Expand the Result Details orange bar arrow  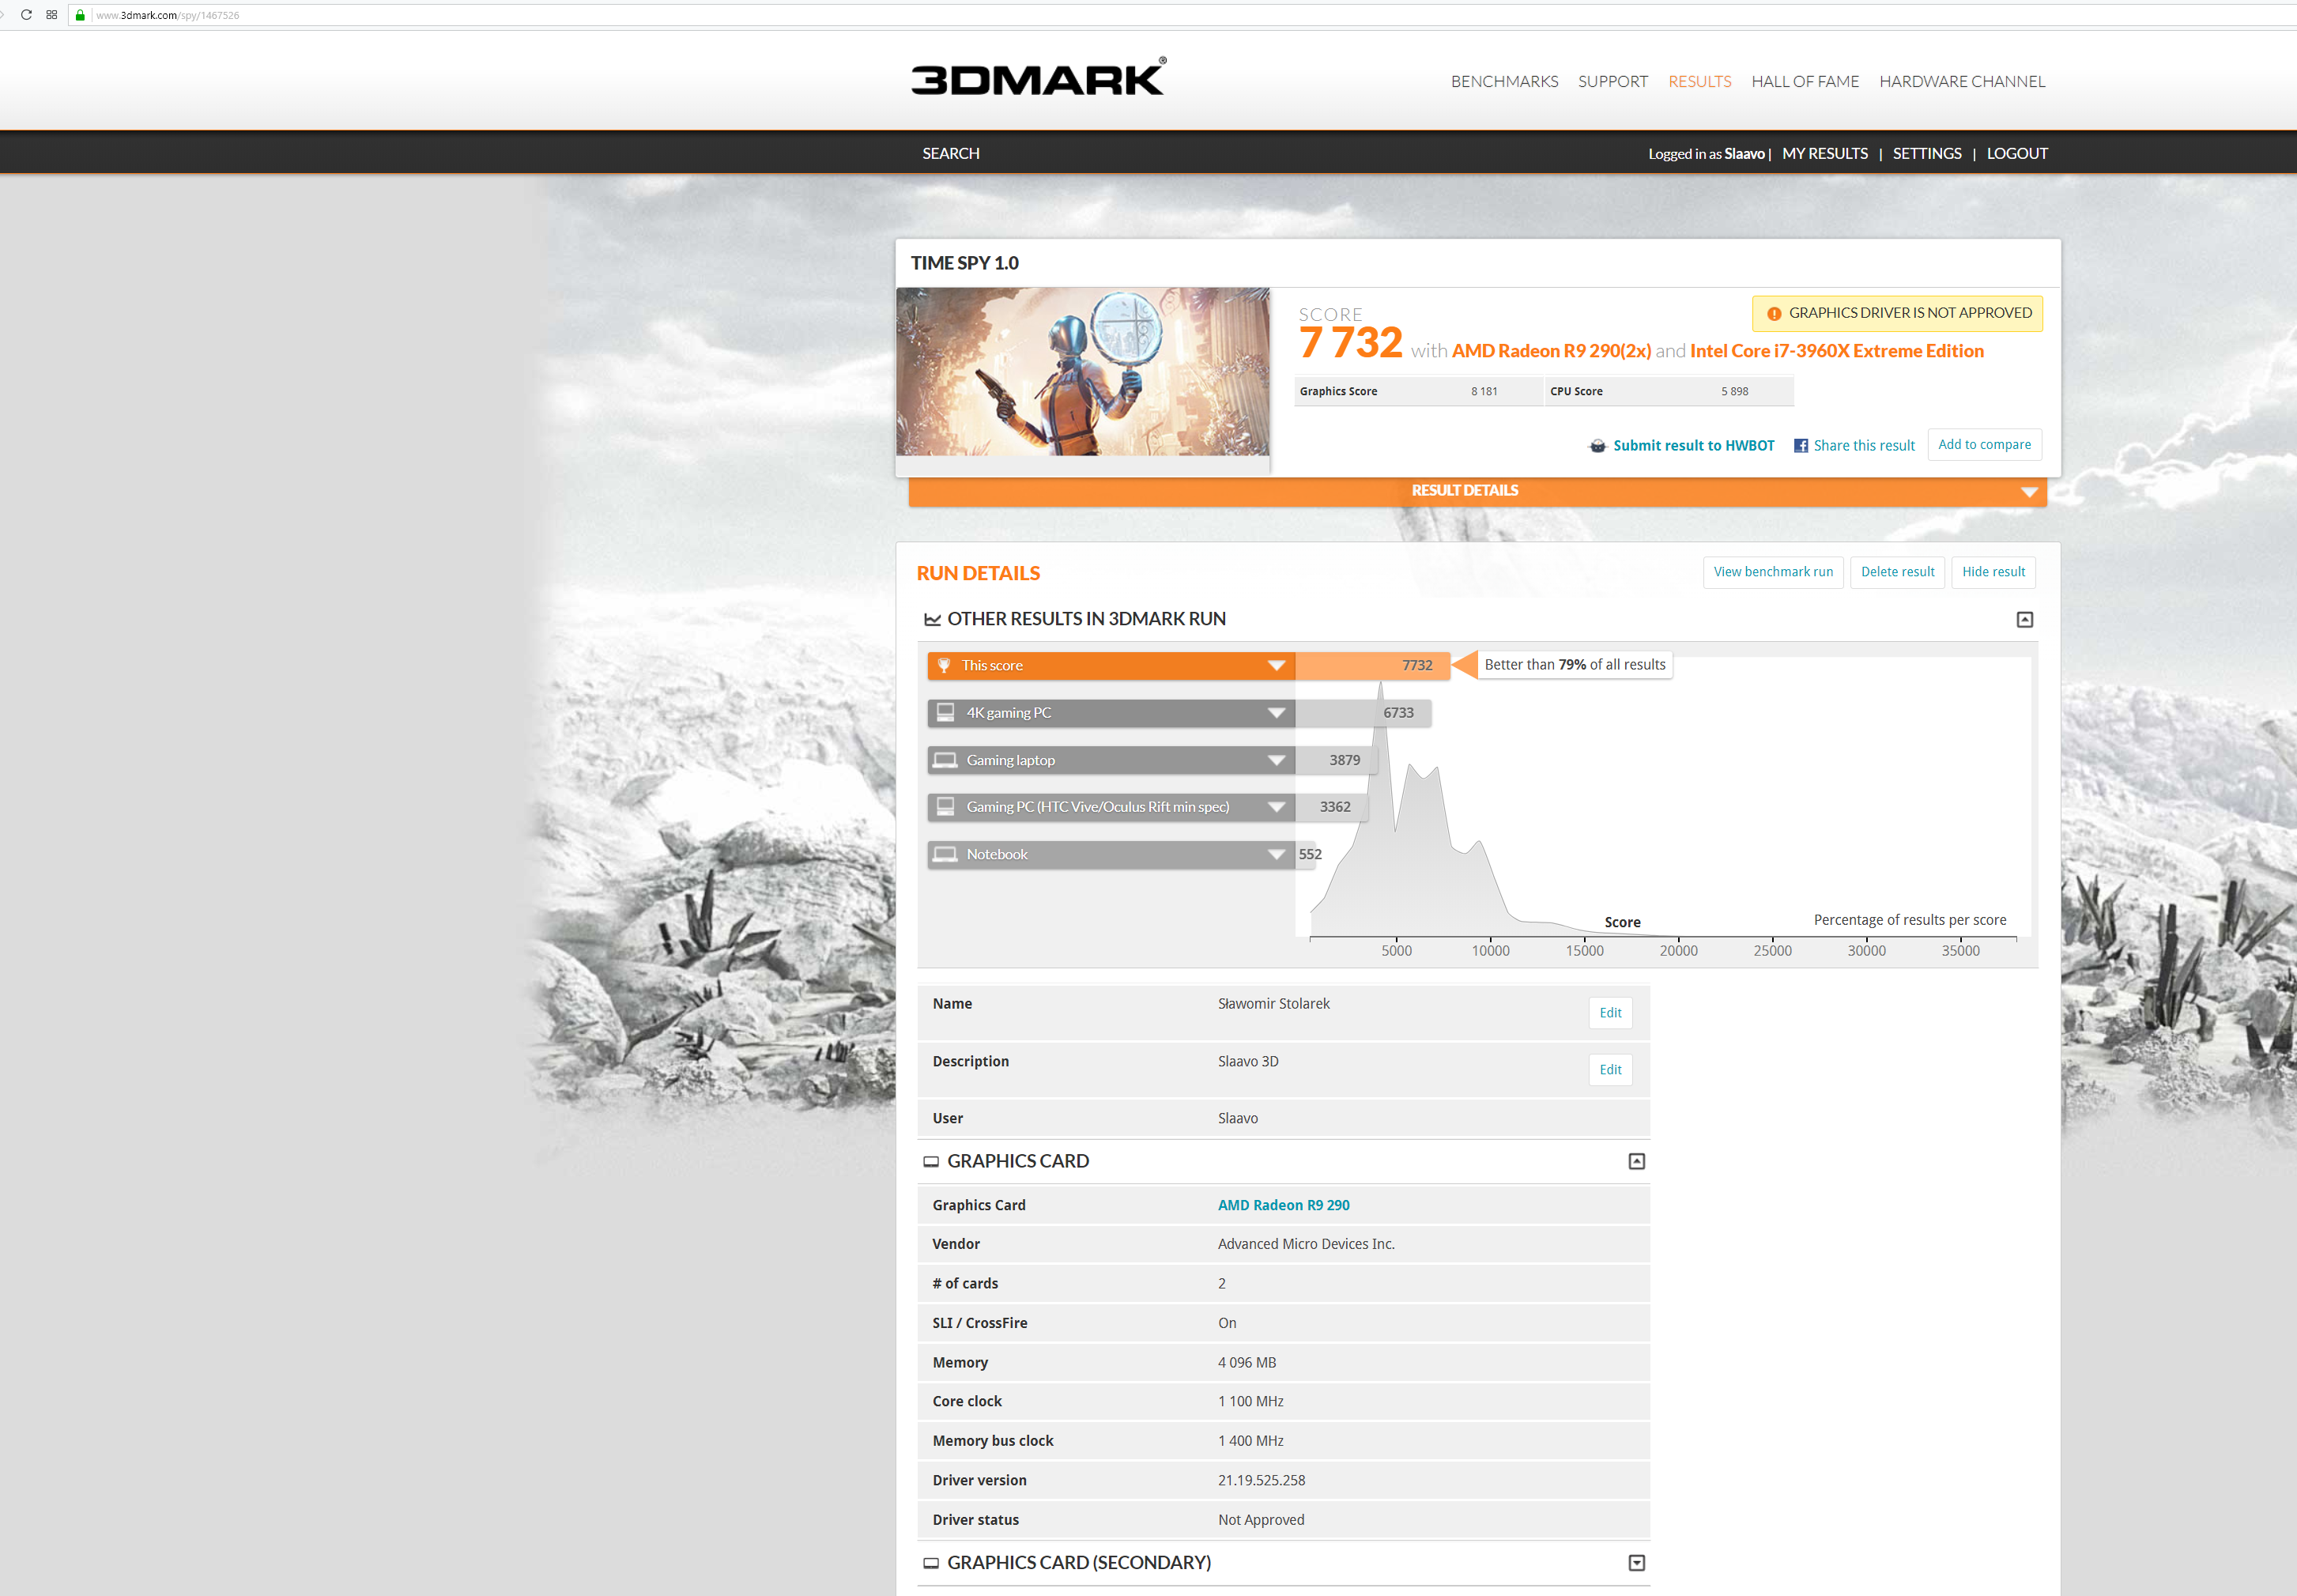pyautogui.click(x=2029, y=491)
